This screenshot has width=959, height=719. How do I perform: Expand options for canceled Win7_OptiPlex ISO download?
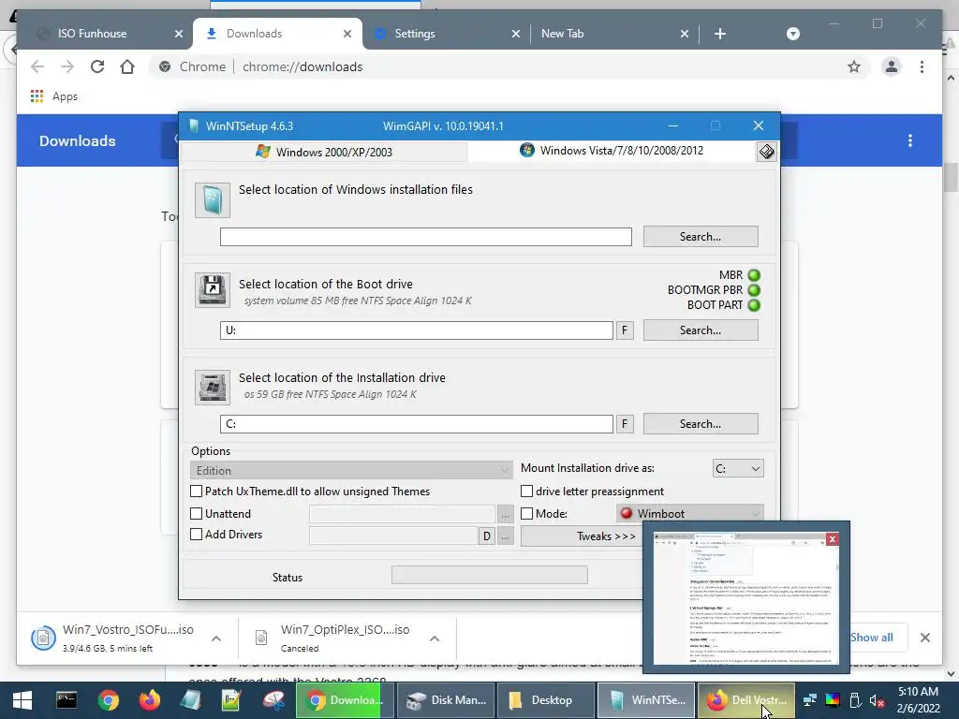(435, 638)
